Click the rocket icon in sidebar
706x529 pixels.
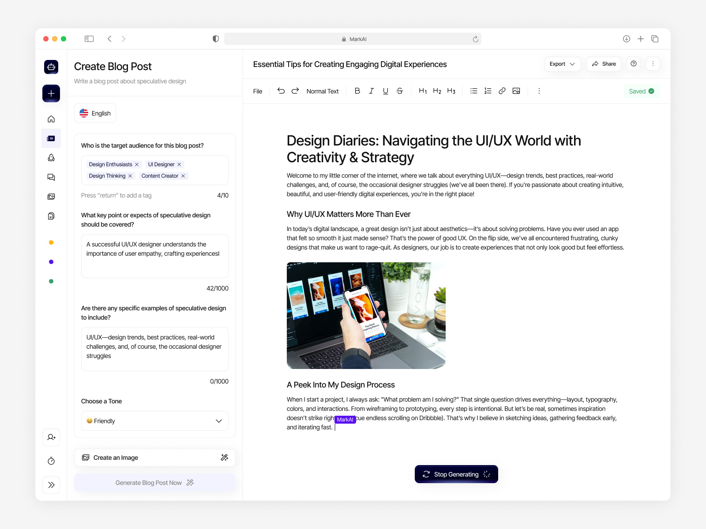[x=51, y=158]
